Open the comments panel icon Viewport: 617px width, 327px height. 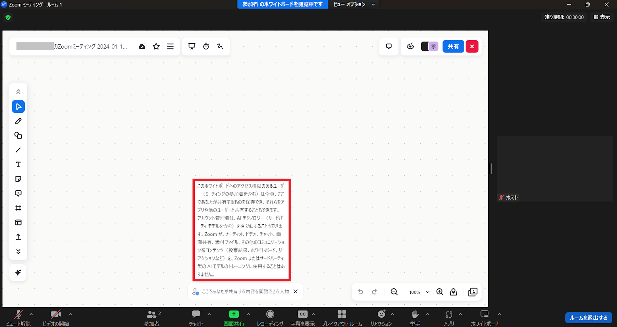[389, 46]
